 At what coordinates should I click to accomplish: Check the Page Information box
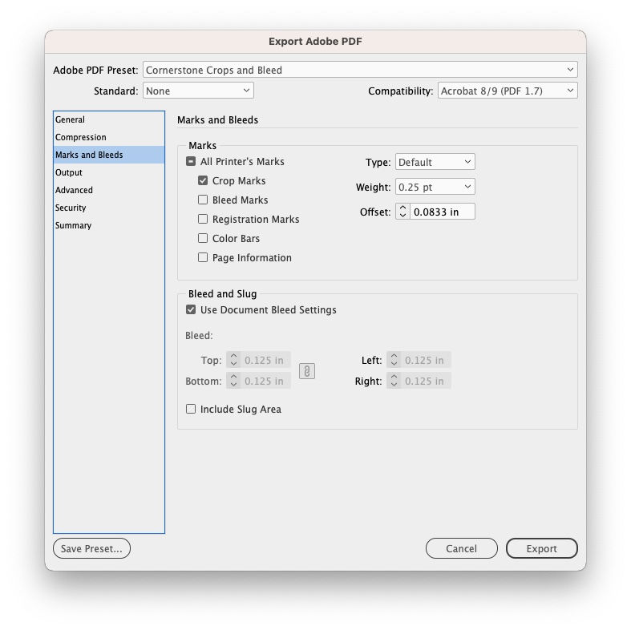click(203, 258)
